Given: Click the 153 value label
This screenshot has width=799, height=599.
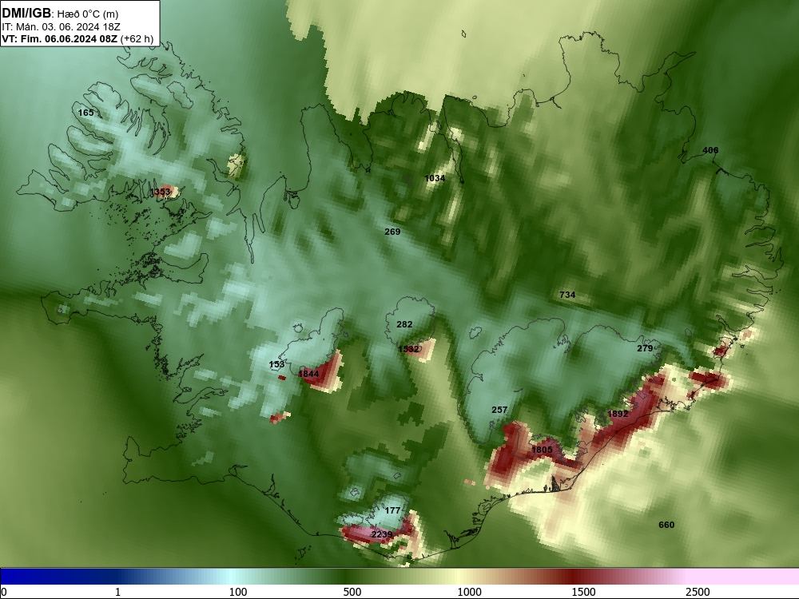Looking at the screenshot, I should (276, 364).
